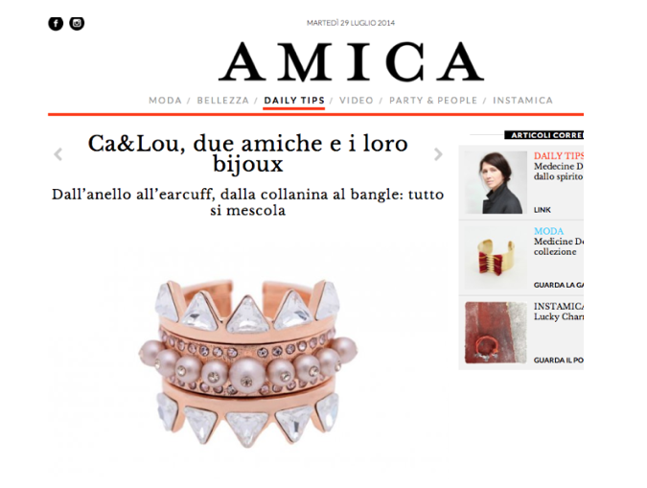Click the GUARDA IL POST link
647x488 pixels.
pos(558,360)
